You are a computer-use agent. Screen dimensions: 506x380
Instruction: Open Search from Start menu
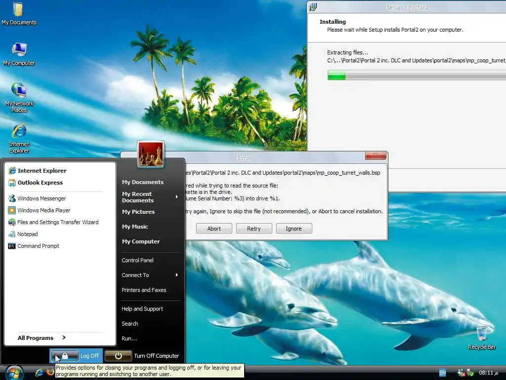[130, 324]
